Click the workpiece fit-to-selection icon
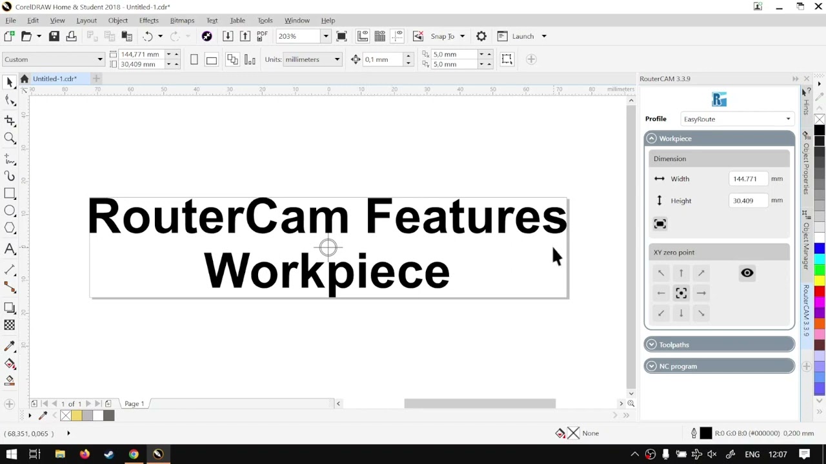 (660, 224)
